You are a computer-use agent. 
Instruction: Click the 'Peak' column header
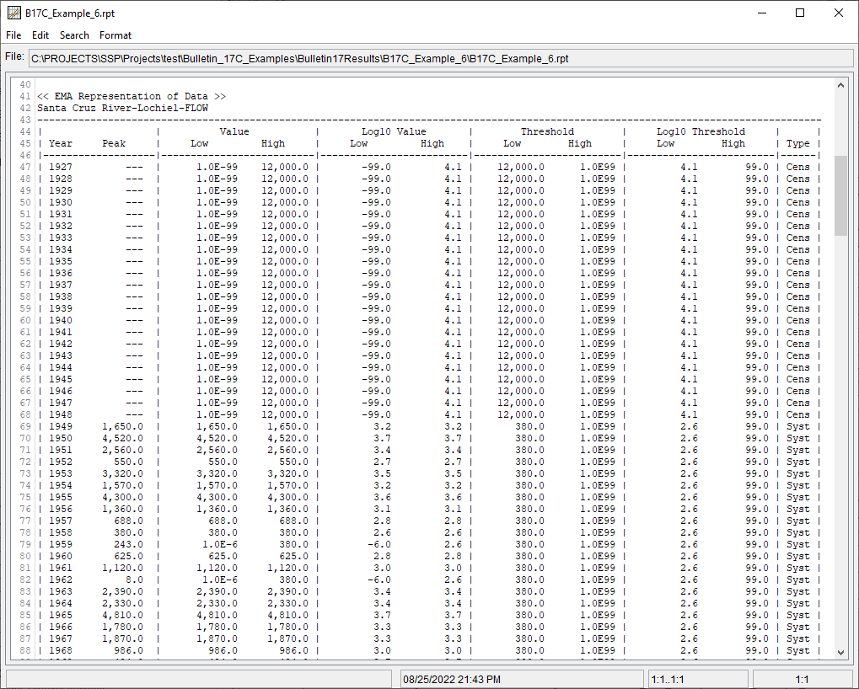(x=114, y=143)
